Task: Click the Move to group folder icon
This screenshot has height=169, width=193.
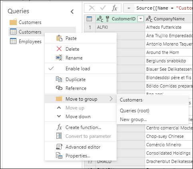Action: (59, 99)
